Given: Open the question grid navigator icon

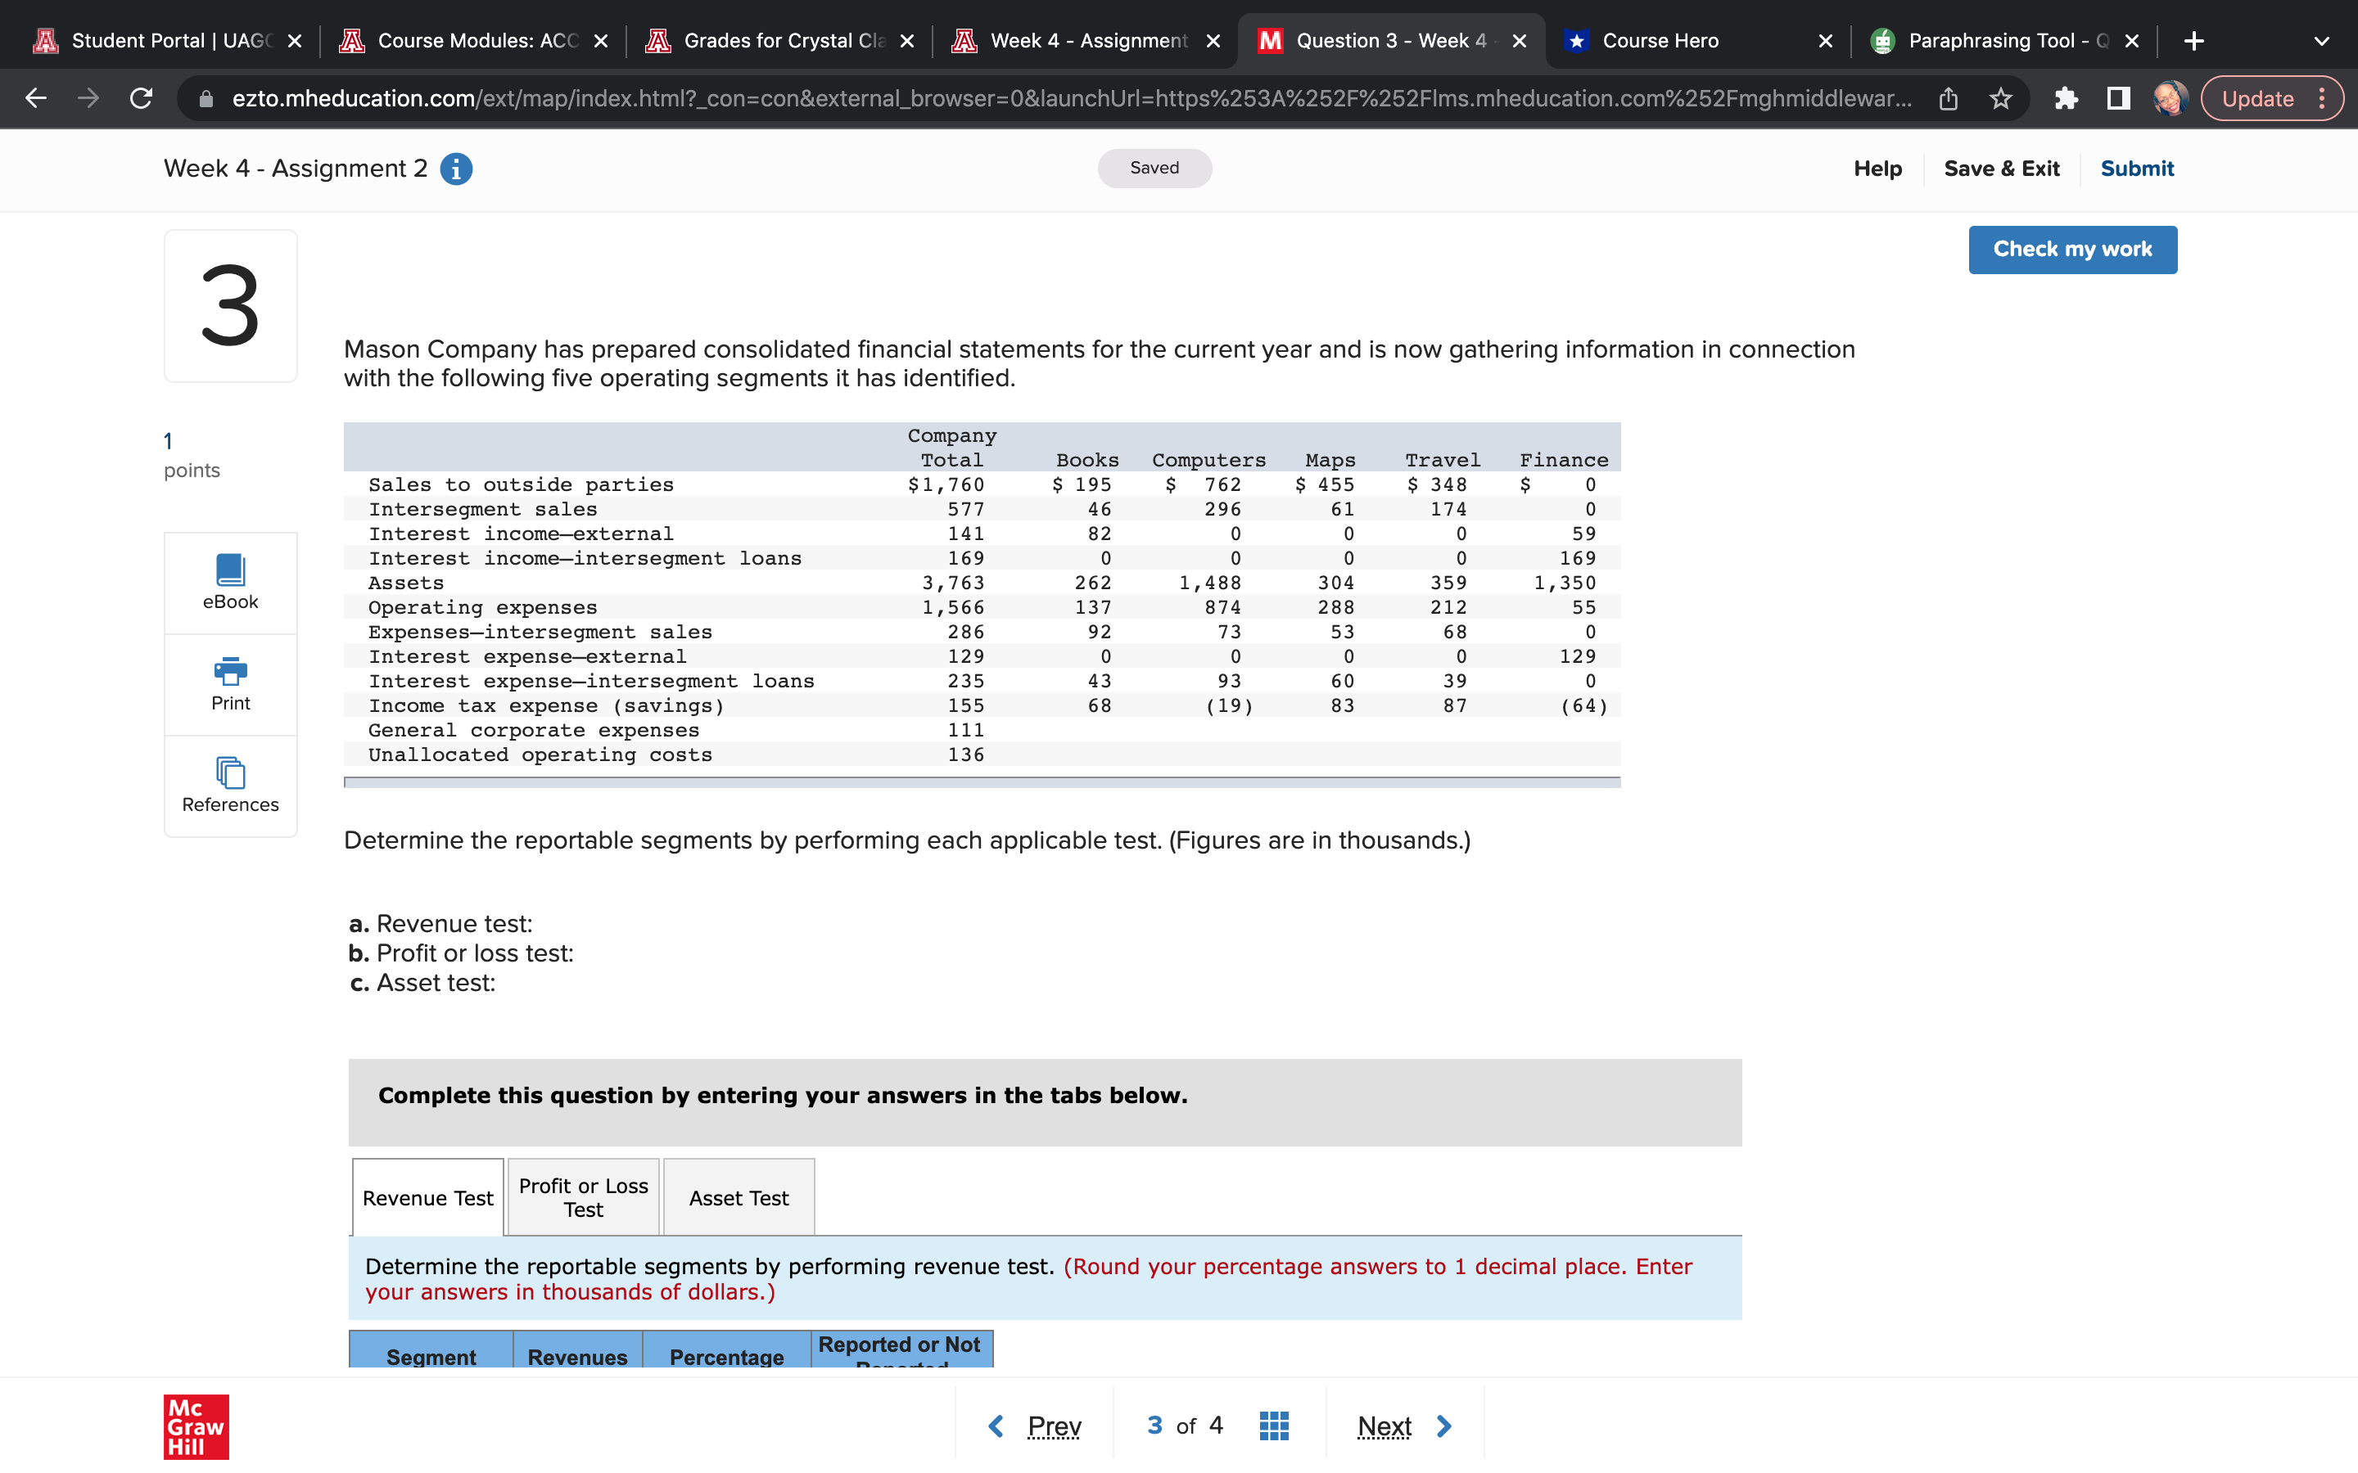Looking at the screenshot, I should (1273, 1426).
